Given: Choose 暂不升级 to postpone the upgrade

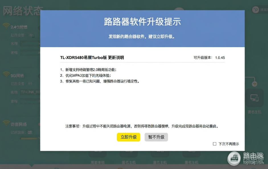Looking at the screenshot, I should tap(156, 137).
